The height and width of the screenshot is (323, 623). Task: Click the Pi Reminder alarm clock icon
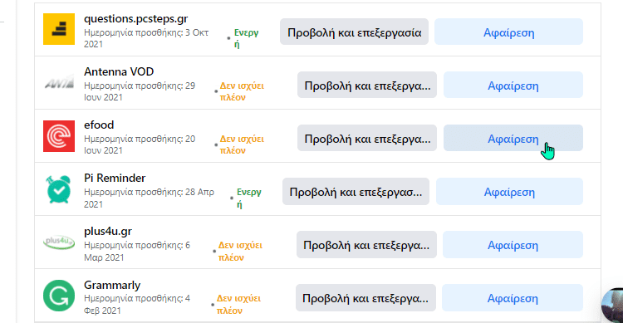[59, 189]
